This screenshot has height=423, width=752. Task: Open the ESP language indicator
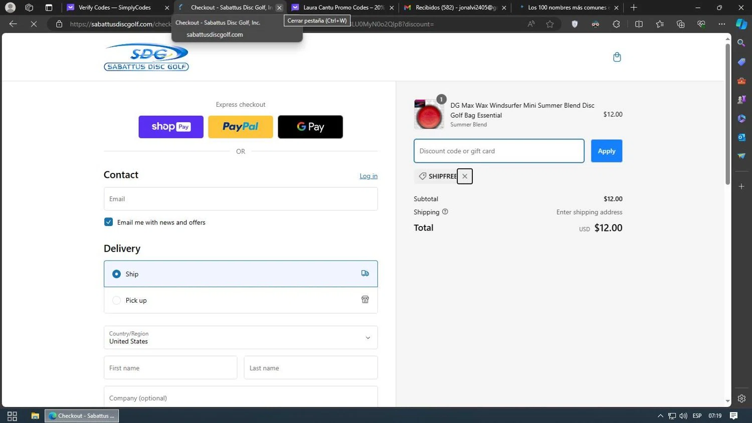click(697, 416)
